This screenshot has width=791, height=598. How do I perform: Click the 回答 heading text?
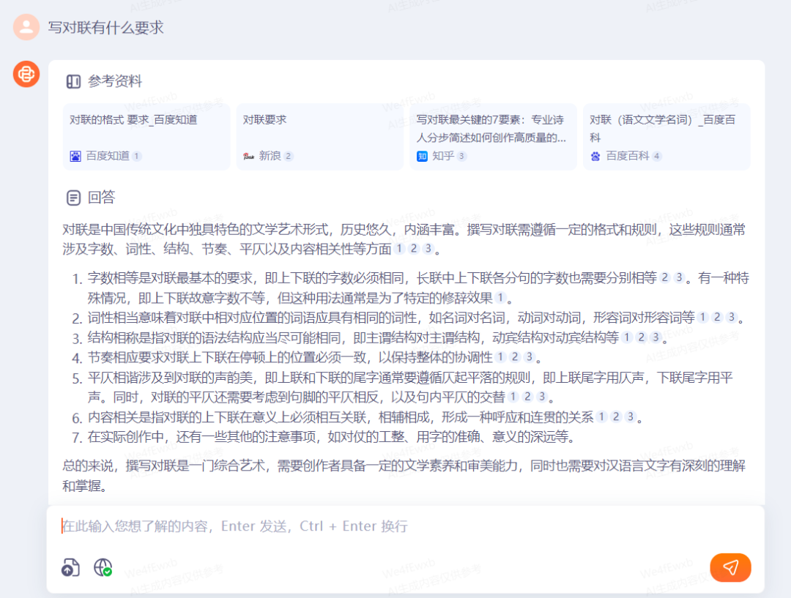click(101, 197)
